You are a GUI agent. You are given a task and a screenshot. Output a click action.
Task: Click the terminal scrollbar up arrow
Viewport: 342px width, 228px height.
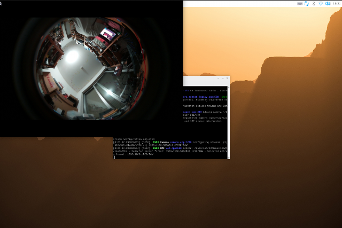click(229, 87)
